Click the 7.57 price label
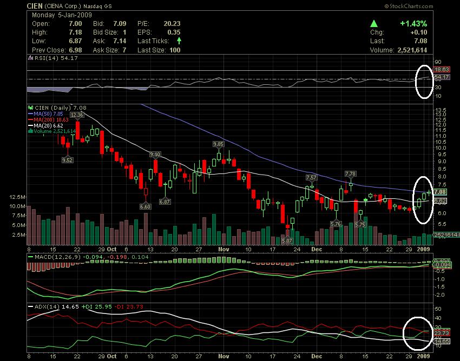 click(x=311, y=178)
